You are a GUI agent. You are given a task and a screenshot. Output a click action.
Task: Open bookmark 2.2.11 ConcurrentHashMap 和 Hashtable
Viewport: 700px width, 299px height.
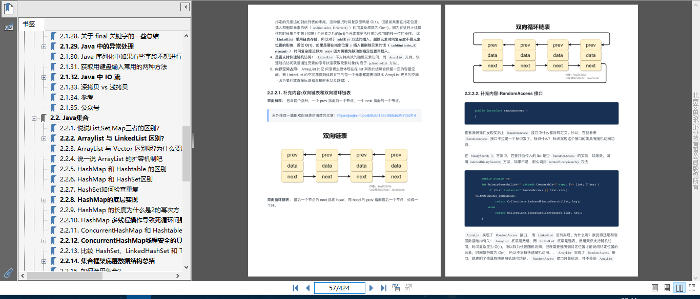coord(120,231)
